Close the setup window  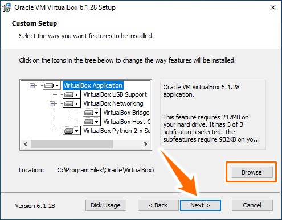click(x=273, y=7)
